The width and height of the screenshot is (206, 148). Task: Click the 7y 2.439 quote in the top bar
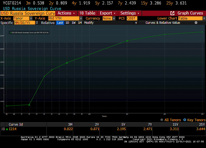(x=127, y=3)
